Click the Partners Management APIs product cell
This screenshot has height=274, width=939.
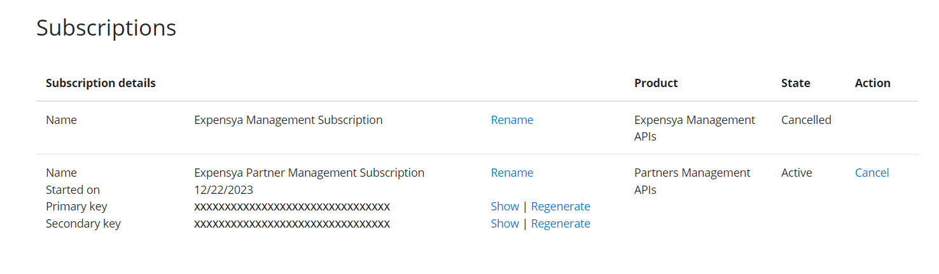[x=692, y=181]
